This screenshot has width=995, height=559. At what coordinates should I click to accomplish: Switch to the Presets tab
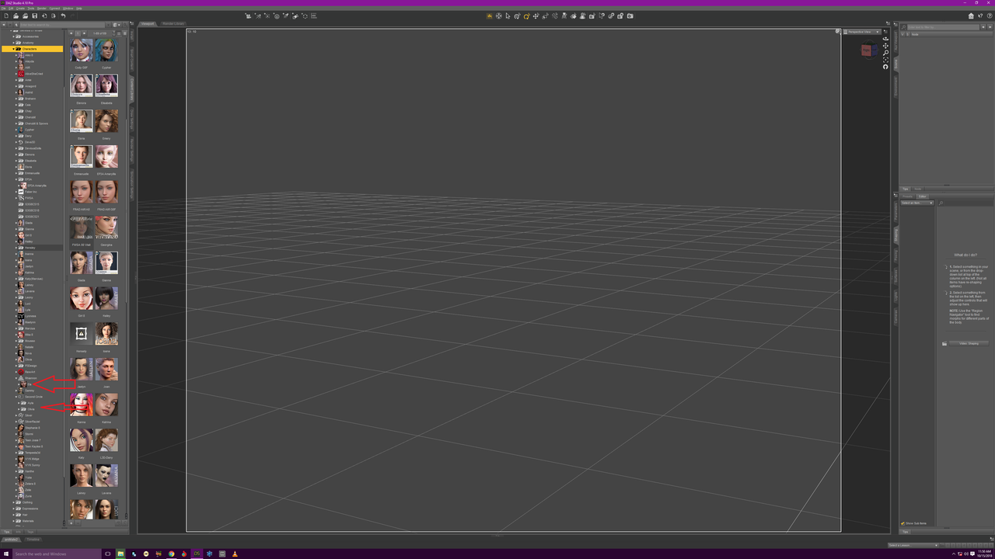[907, 196]
